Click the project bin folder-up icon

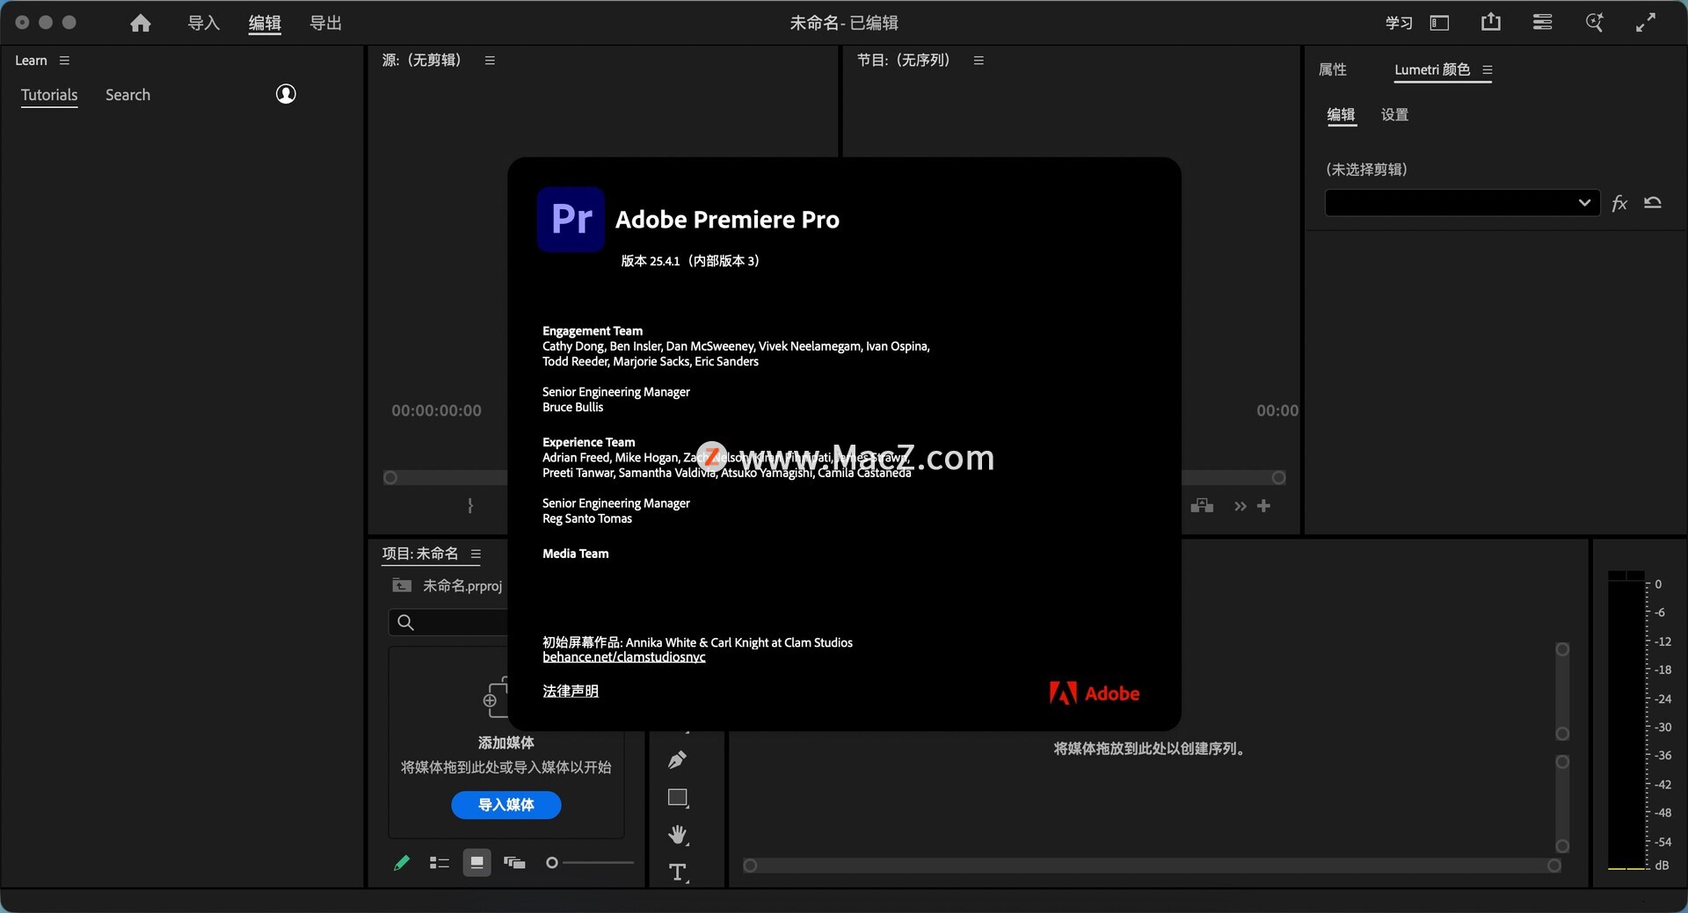pos(402,585)
